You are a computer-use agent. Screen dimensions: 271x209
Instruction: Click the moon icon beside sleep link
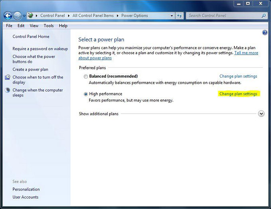8,90
